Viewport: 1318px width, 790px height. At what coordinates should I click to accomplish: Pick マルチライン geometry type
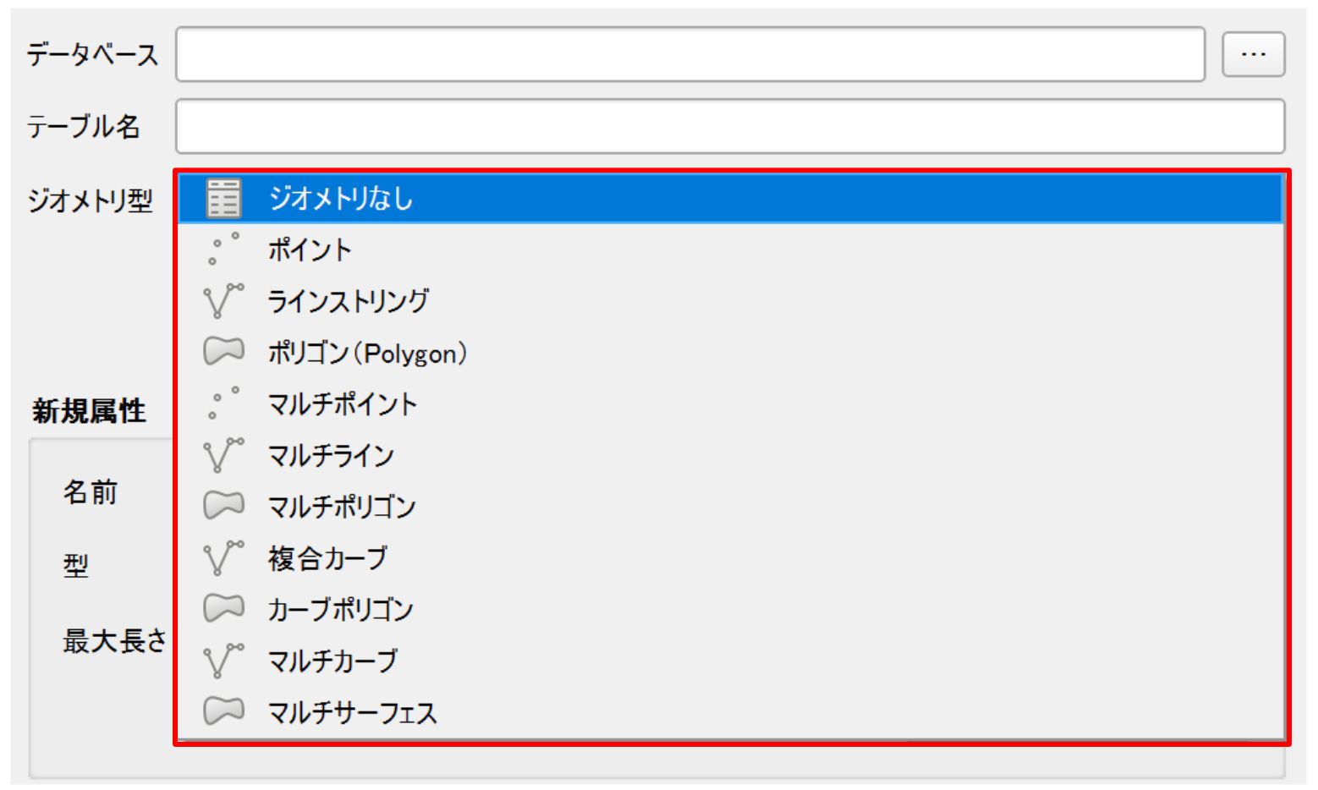[731, 455]
